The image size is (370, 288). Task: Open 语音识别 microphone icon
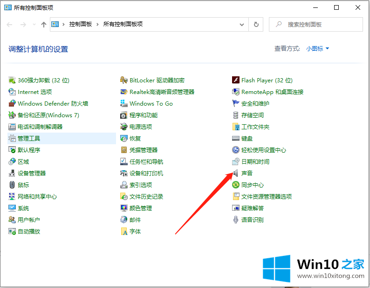coord(236,220)
